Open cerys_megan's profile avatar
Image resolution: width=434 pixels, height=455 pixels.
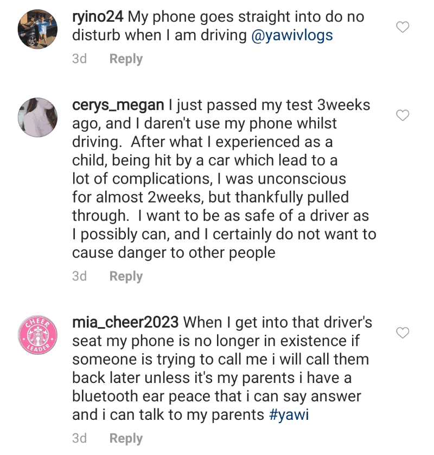point(37,117)
